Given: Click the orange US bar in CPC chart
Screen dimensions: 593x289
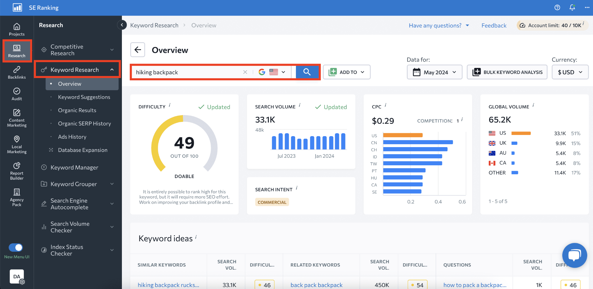Looking at the screenshot, I should (x=403, y=135).
